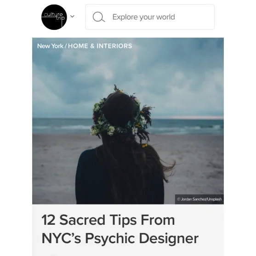The width and height of the screenshot is (256, 256).
Task: Open the New York breadcrumb link
Action: tap(50, 46)
